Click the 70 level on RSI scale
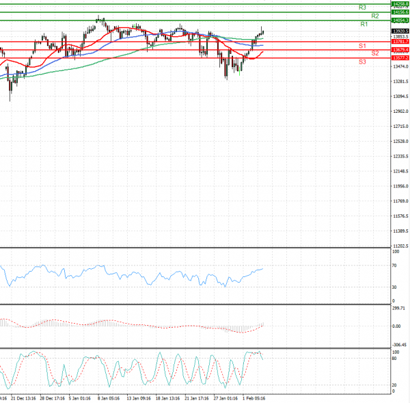This screenshot has width=410, height=403. [x=394, y=265]
